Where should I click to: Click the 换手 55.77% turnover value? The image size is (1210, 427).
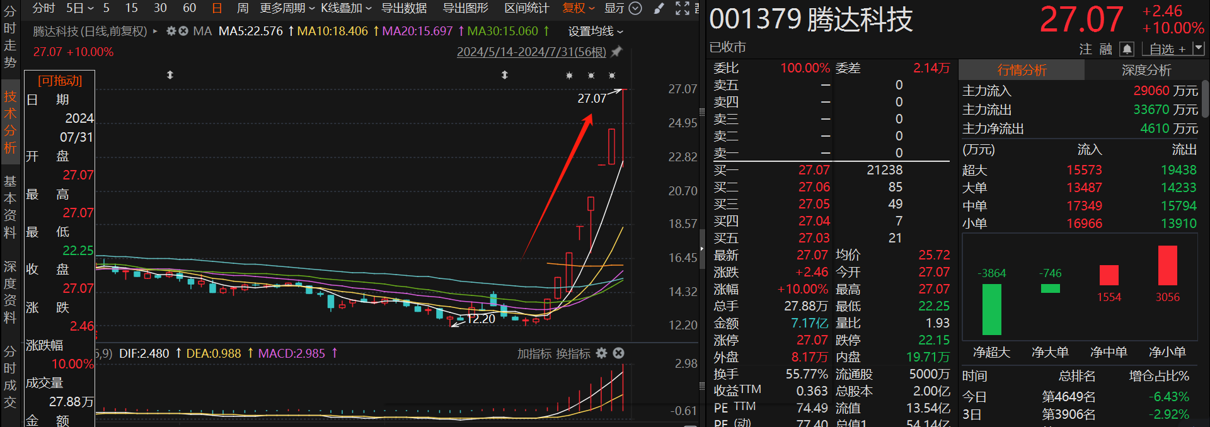(x=807, y=374)
